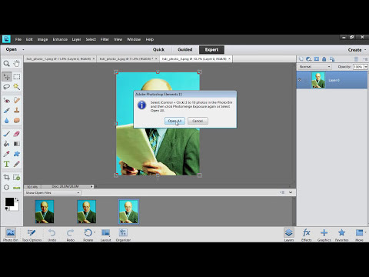This screenshot has width=369, height=277.
Task: Open the Opacity slider dropdown
Action: [x=366, y=67]
